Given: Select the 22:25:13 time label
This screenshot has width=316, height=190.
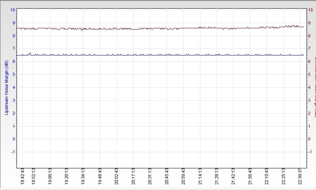Looking at the screenshot, I should pyautogui.click(x=283, y=176).
